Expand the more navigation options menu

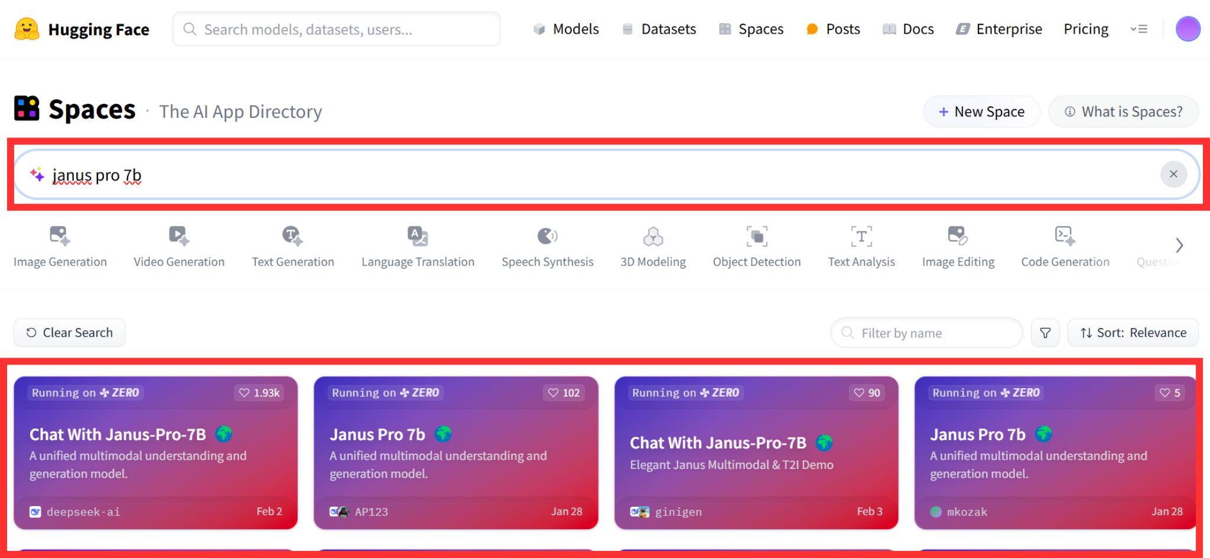pyautogui.click(x=1139, y=29)
